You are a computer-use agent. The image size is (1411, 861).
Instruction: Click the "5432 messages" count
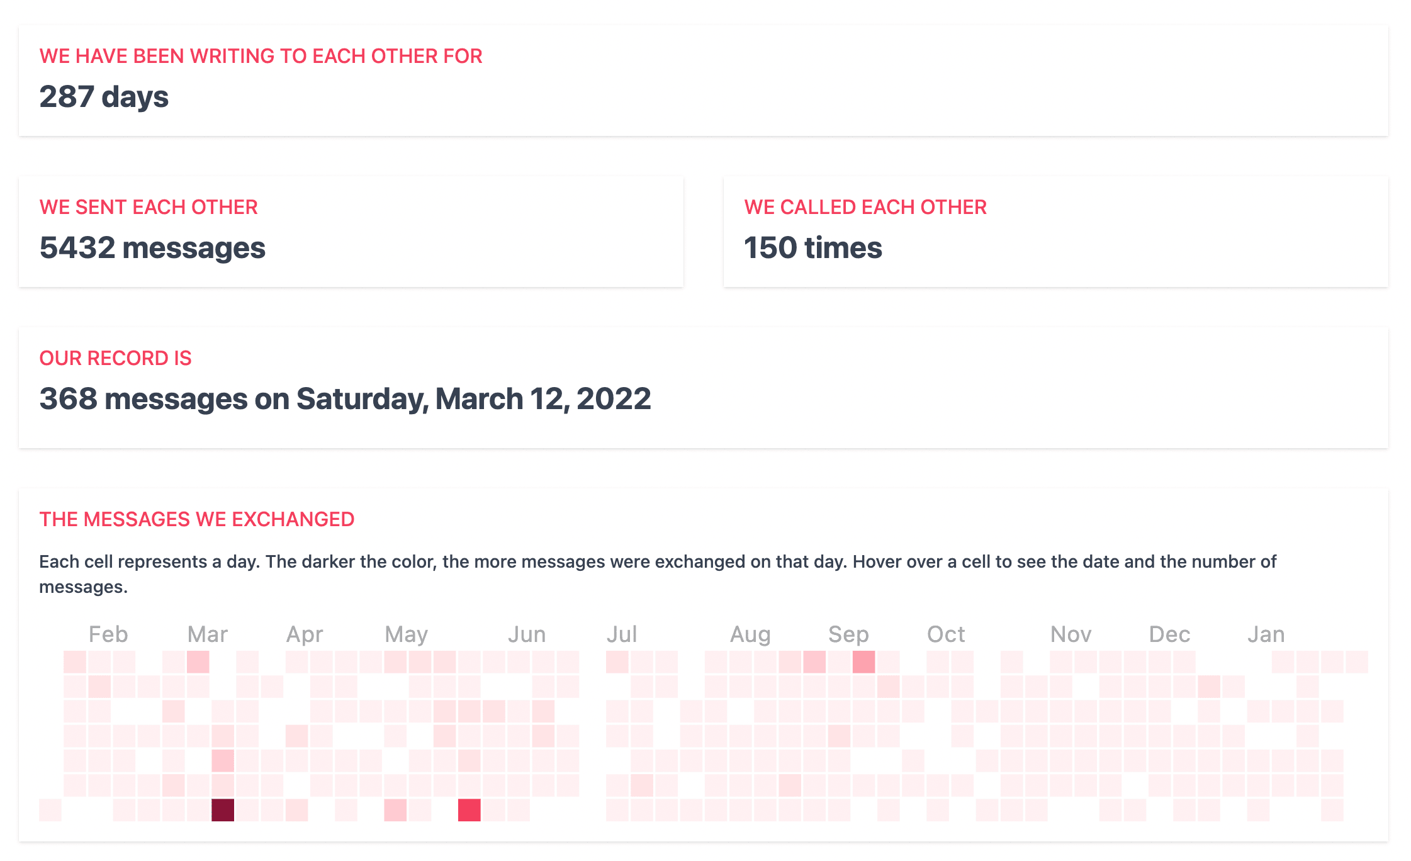click(x=152, y=248)
